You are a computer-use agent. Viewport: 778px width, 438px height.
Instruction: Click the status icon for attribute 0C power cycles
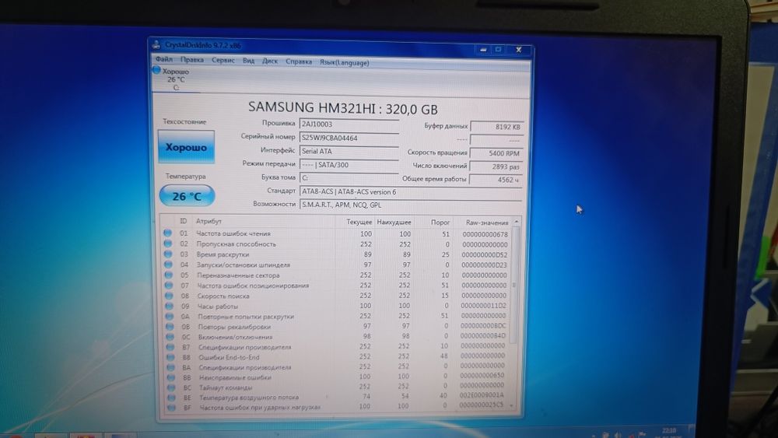167,336
